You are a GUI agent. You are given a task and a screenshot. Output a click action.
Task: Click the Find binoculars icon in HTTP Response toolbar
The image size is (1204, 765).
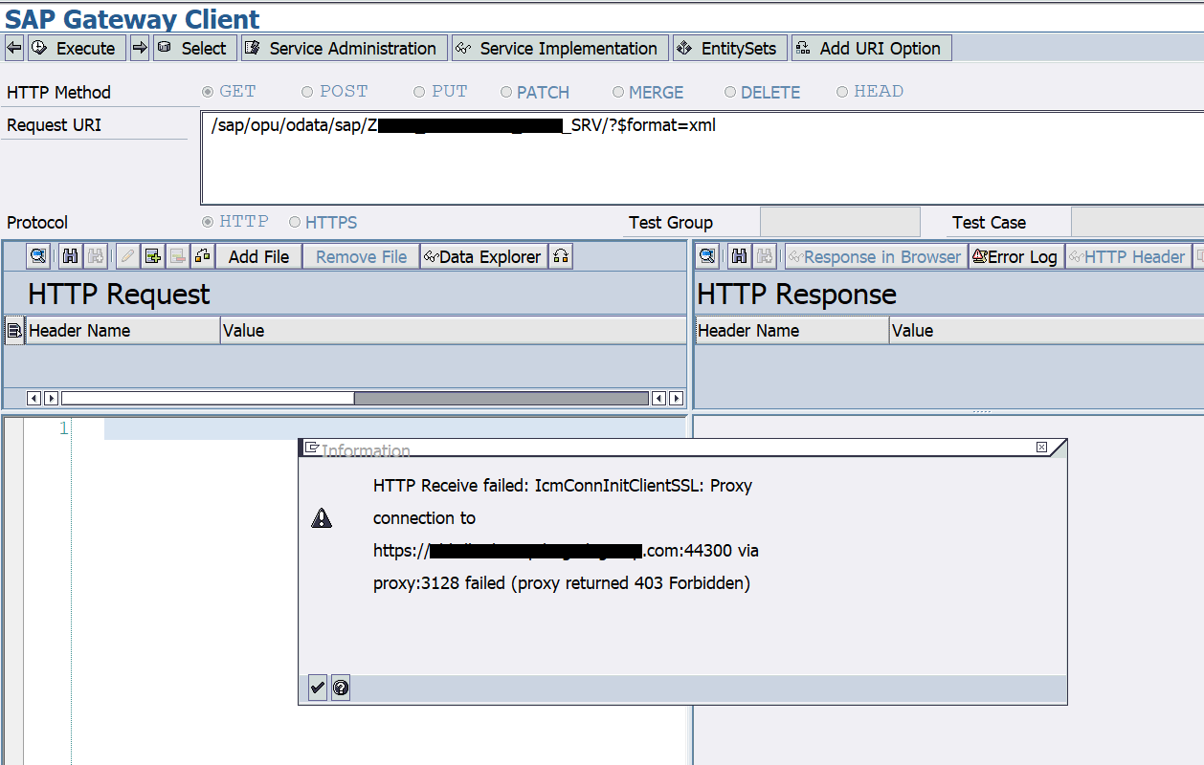pos(740,256)
